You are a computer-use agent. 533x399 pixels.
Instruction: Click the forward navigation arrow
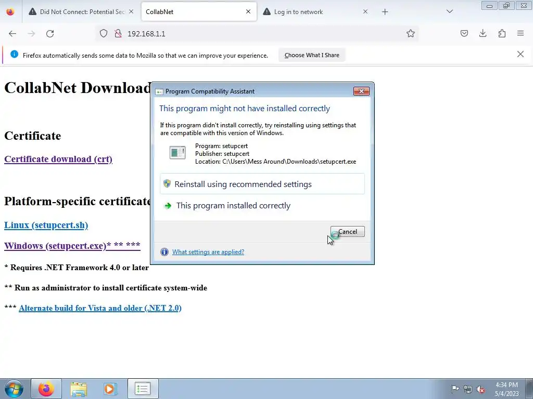tap(31, 34)
